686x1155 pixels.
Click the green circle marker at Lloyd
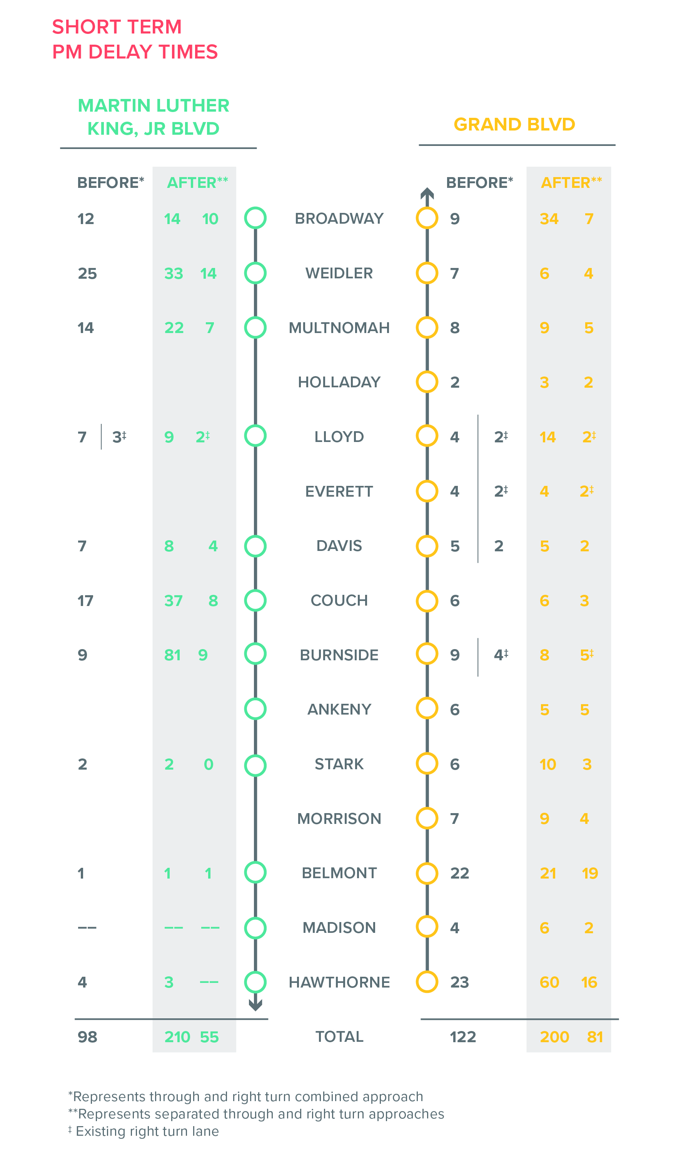tap(255, 436)
